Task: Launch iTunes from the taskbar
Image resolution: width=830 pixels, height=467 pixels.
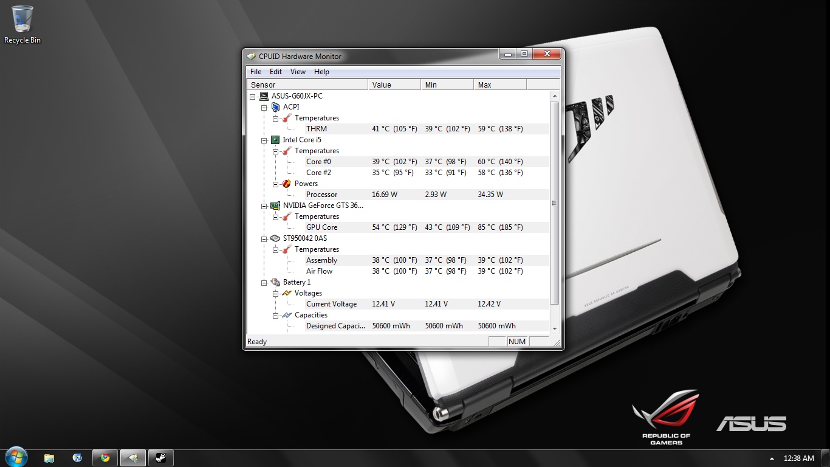Action: click(x=77, y=458)
